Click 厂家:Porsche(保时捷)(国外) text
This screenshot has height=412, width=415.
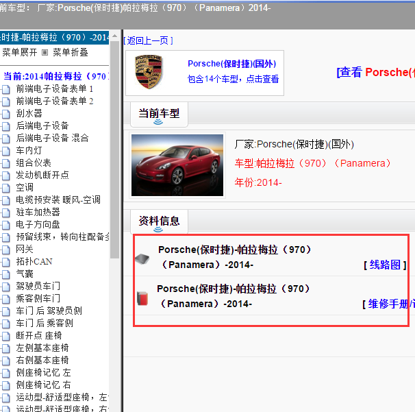pyautogui.click(x=294, y=145)
